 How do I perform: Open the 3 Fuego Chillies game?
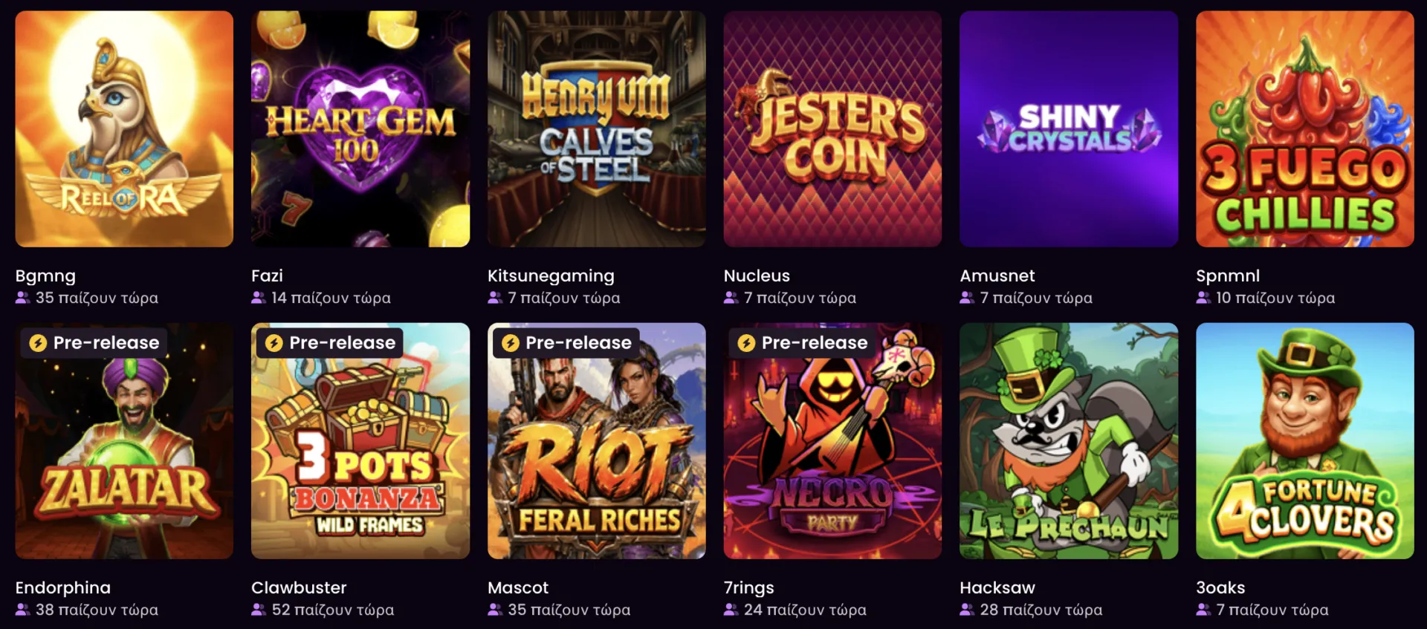pos(1305,128)
